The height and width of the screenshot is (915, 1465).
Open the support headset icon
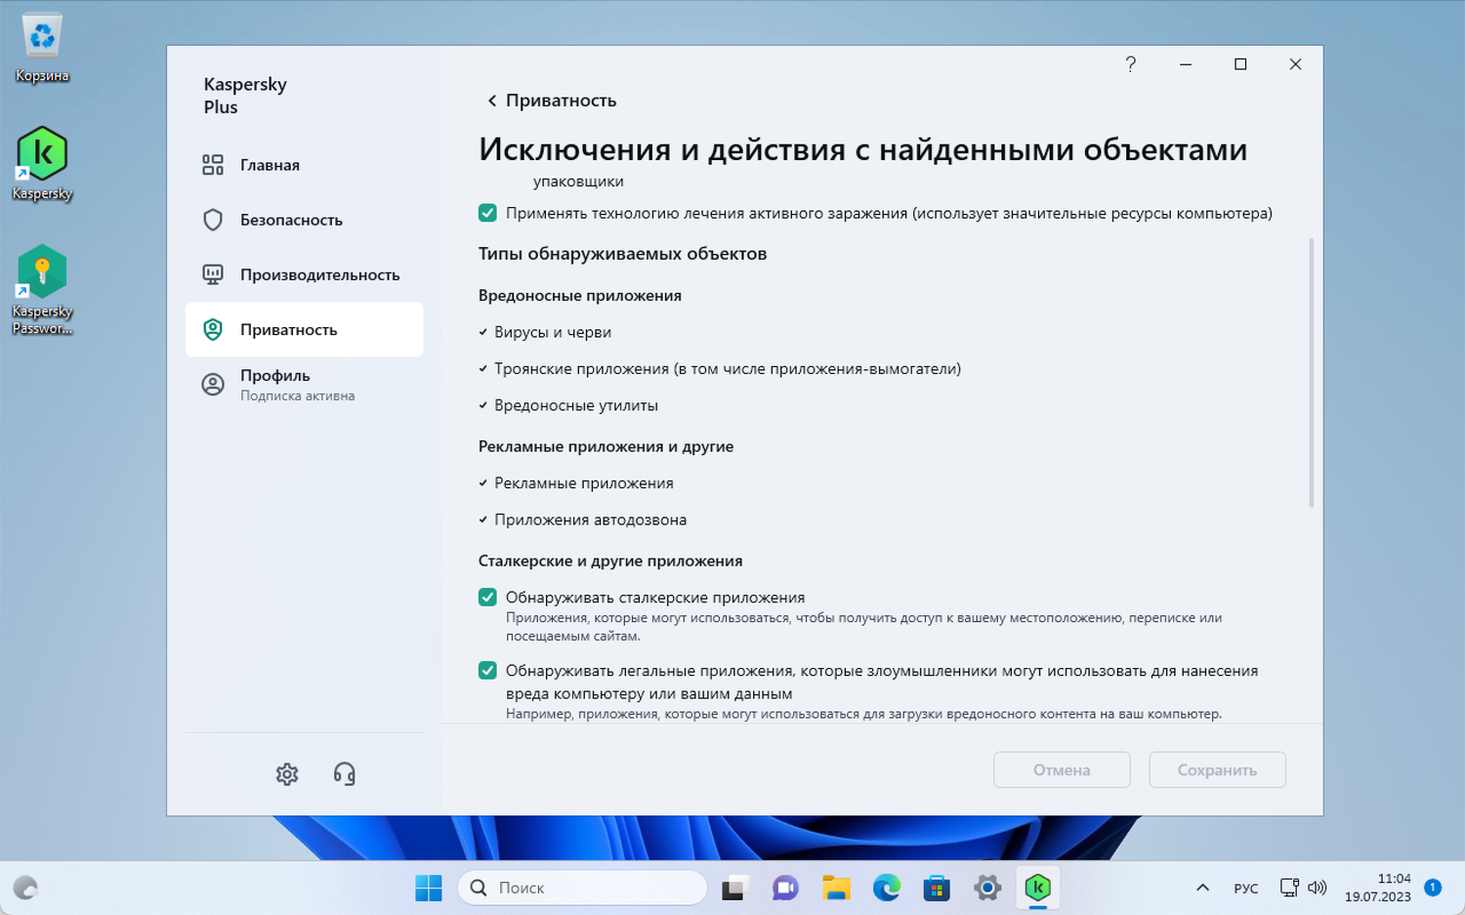click(345, 774)
